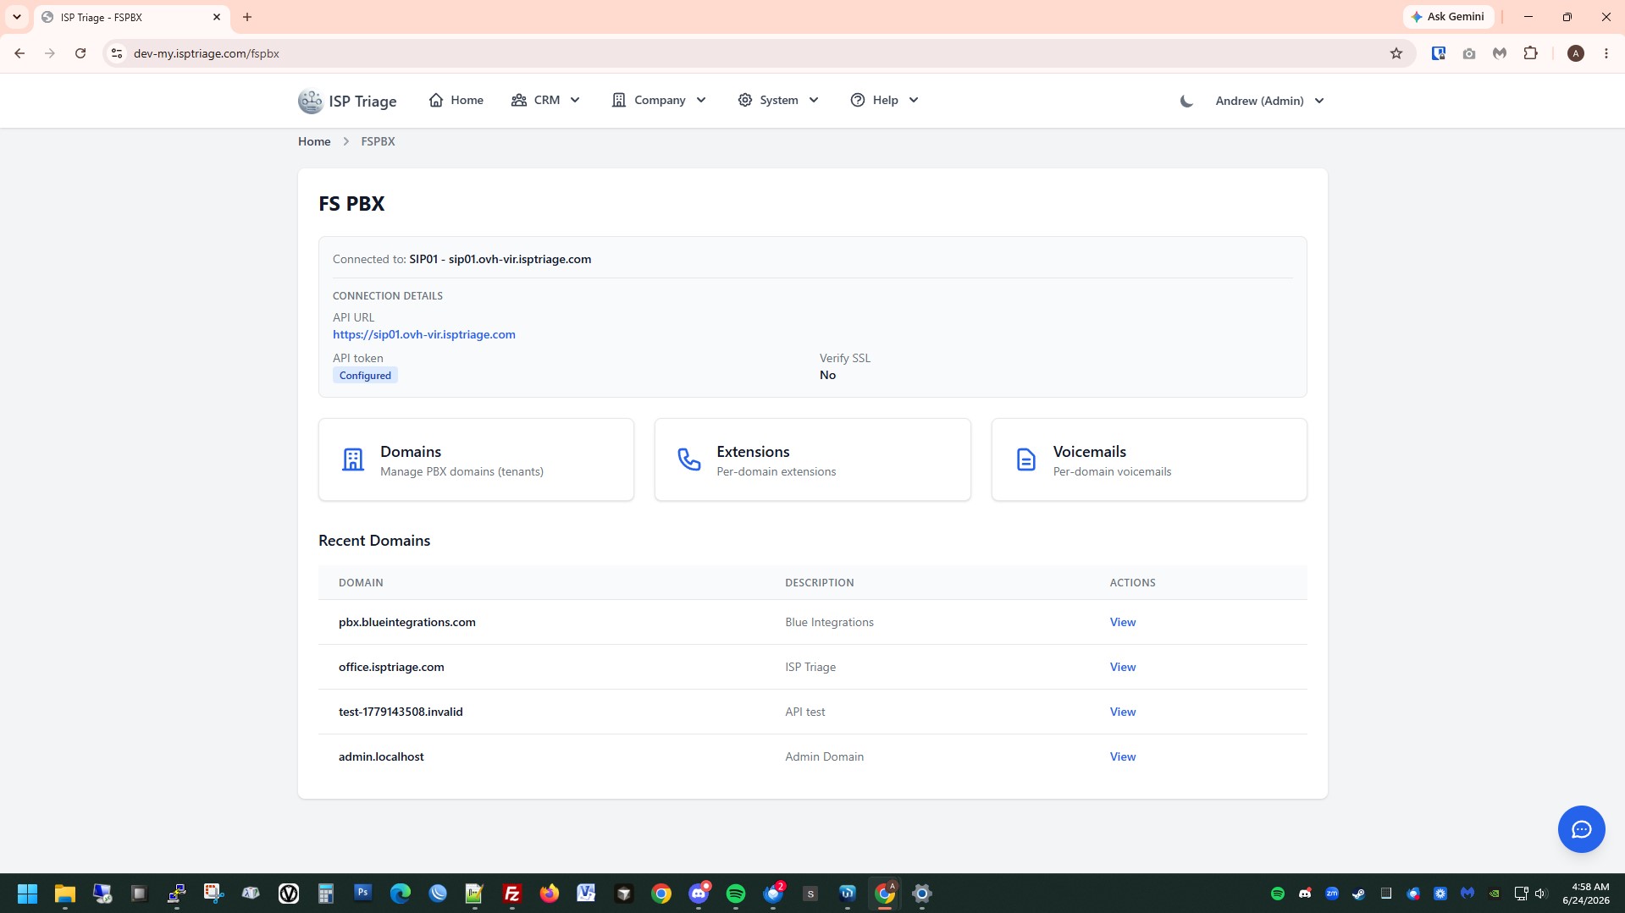Go to Home in the navigation bar

(x=456, y=100)
